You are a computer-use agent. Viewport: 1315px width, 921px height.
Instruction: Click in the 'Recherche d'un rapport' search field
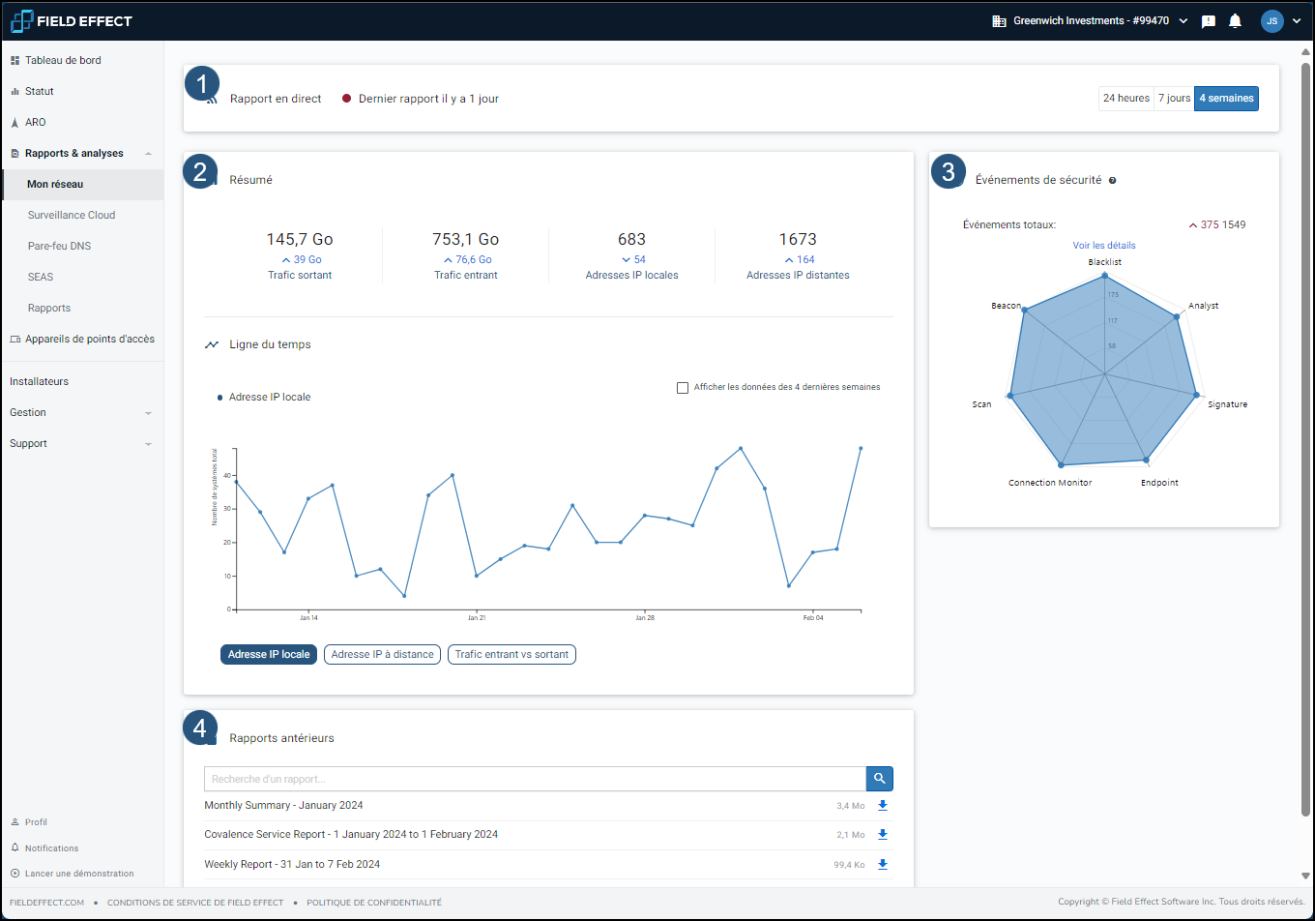coord(535,779)
